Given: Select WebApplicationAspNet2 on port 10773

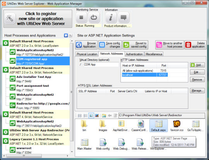Looking at the screenshot, I should [x=40, y=52].
